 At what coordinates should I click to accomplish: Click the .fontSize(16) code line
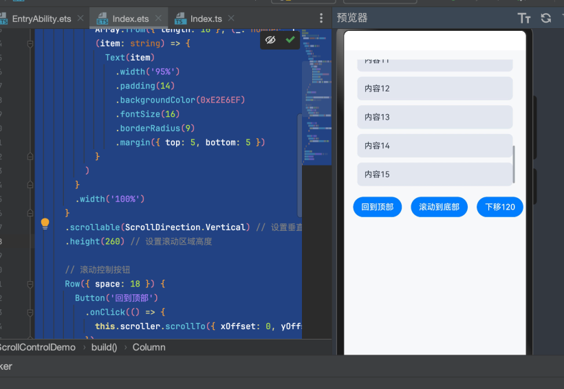coord(147,114)
